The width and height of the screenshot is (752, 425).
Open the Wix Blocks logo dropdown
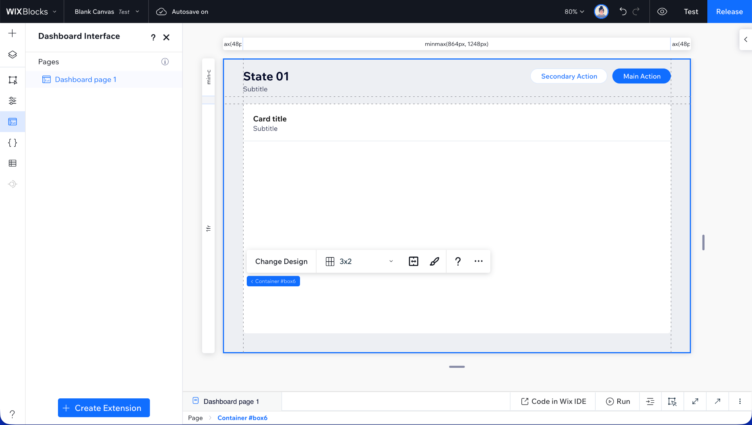[32, 11]
